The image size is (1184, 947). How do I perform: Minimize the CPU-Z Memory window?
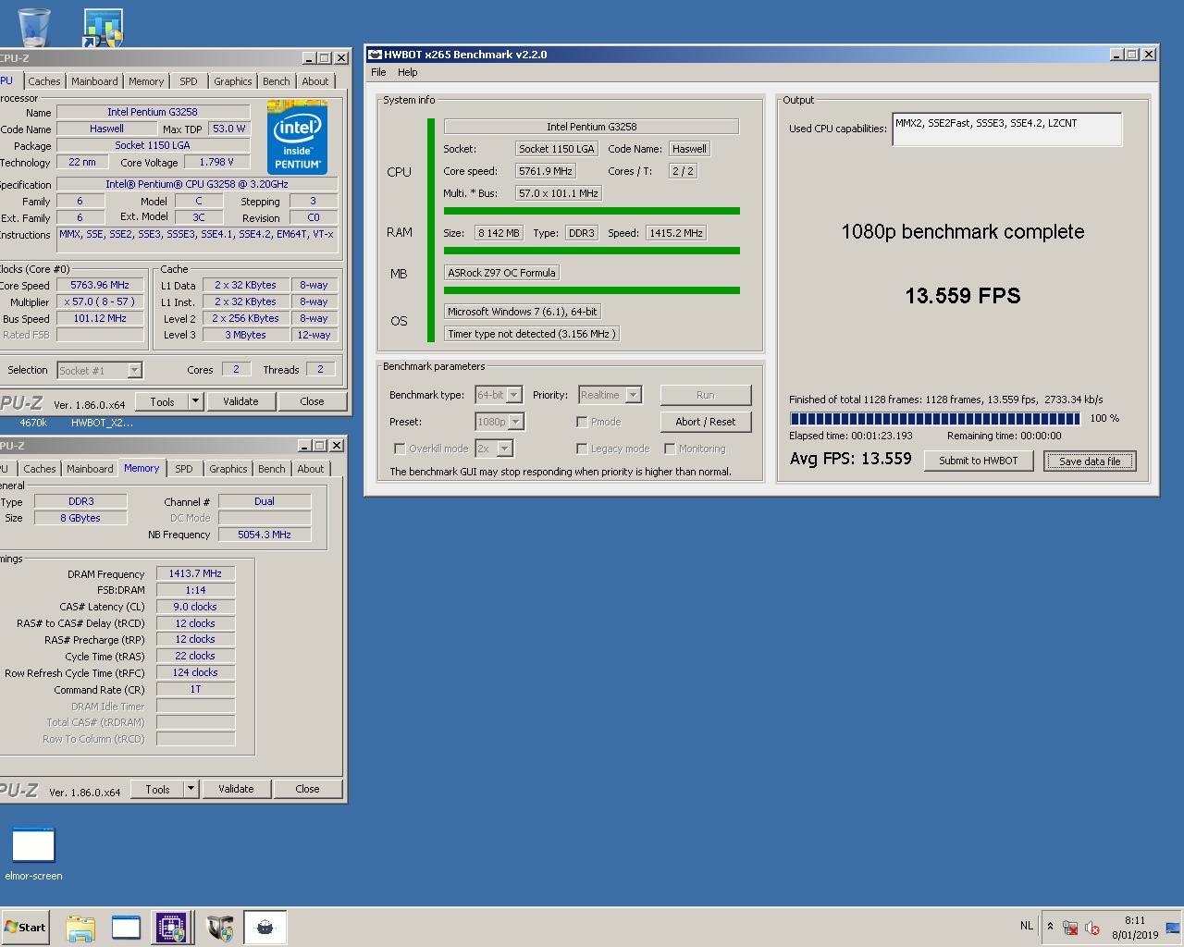pyautogui.click(x=304, y=446)
